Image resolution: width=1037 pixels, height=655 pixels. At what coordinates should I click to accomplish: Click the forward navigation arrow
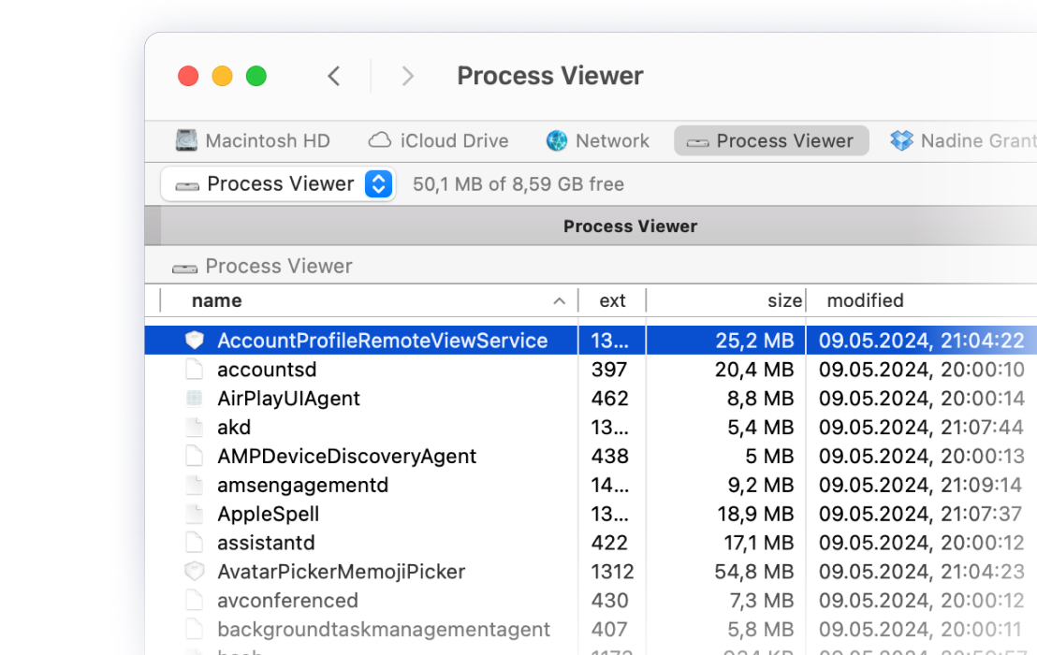409,76
